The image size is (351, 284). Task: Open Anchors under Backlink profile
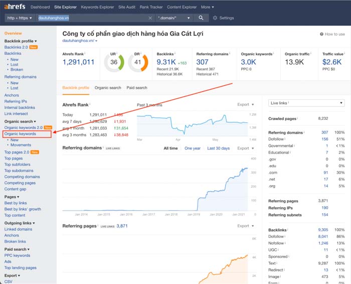pyautogui.click(x=12, y=95)
